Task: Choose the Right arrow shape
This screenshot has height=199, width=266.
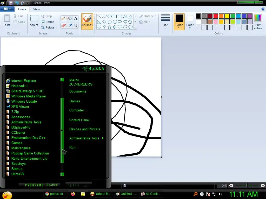Action: point(120,22)
